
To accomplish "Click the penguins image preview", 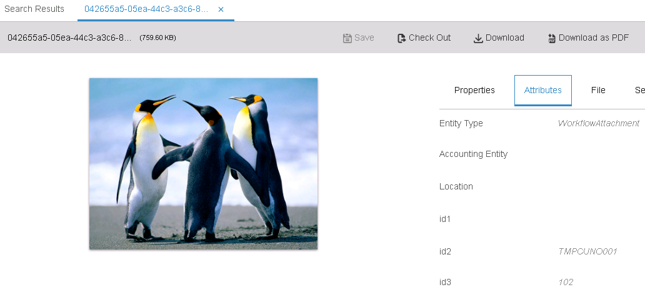I will coord(203,164).
